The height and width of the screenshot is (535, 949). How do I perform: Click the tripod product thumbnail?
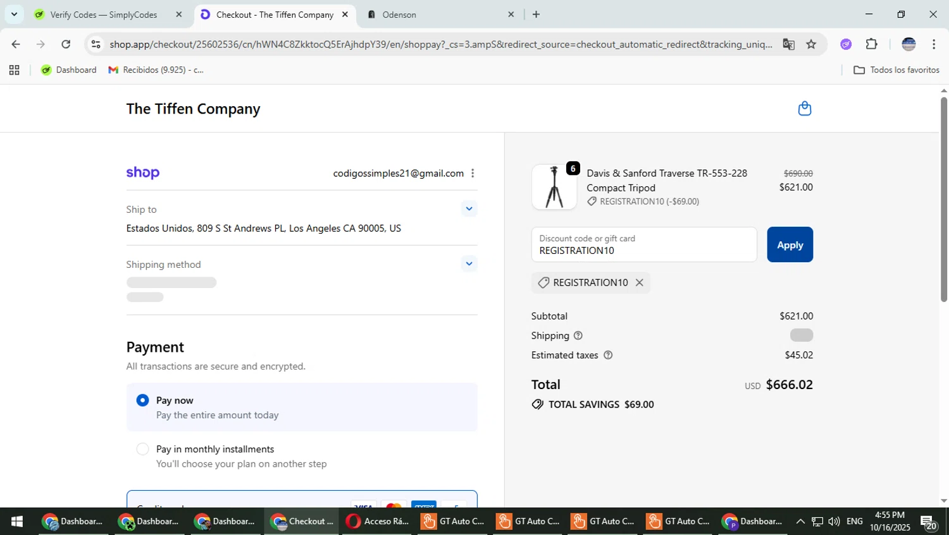coord(554,187)
